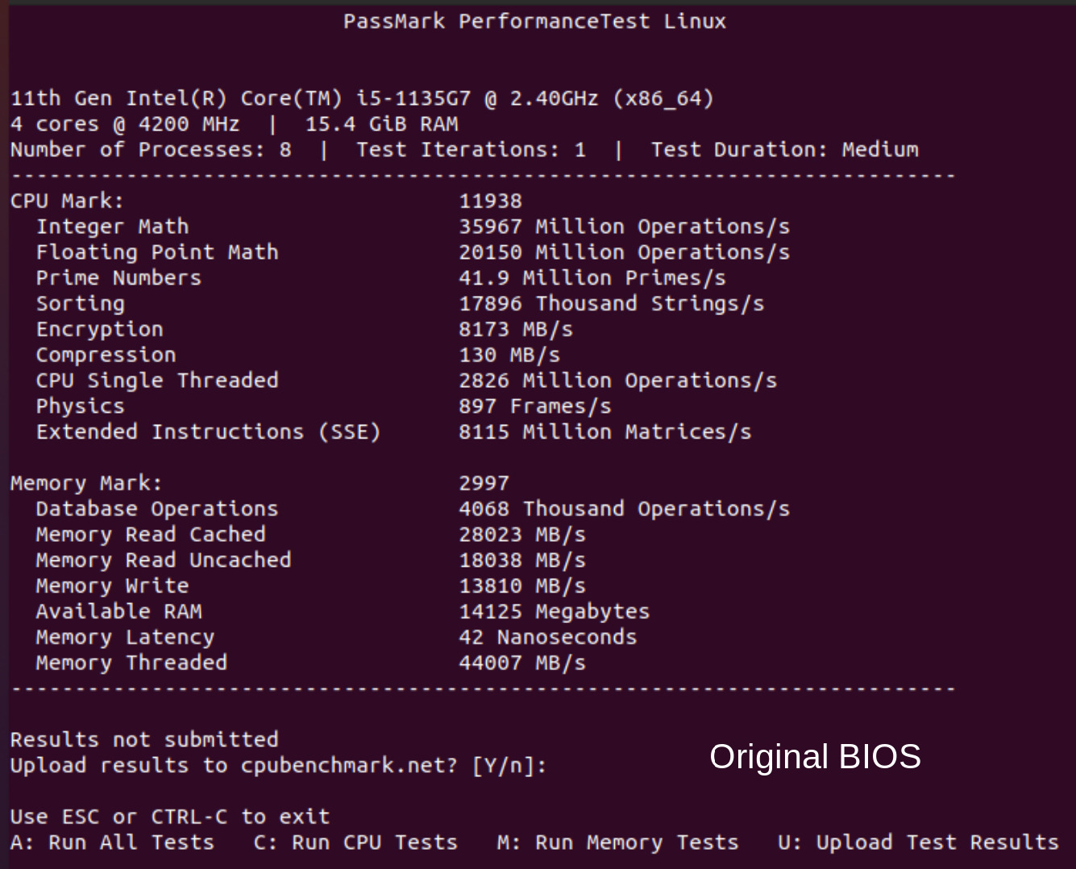
Task: Click the Memory Mark score 2997
Action: [484, 483]
